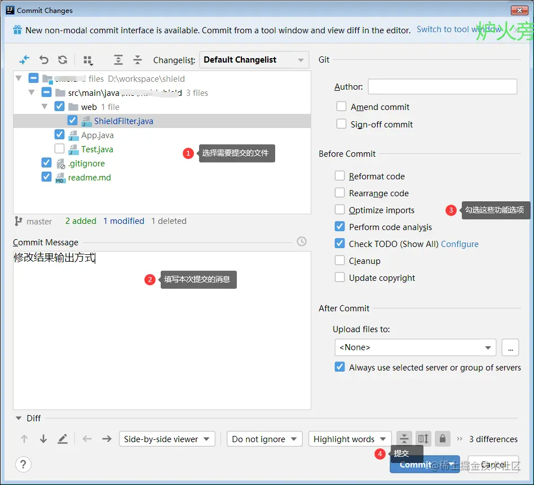Click the Refresh changes icon
Viewport: 534px width, 485px height.
(x=63, y=60)
